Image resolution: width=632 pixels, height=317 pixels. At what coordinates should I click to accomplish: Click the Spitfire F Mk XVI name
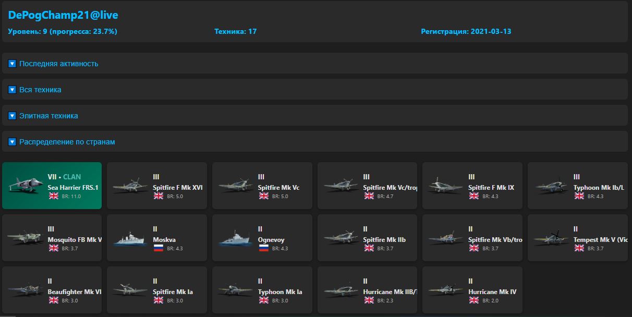point(177,188)
